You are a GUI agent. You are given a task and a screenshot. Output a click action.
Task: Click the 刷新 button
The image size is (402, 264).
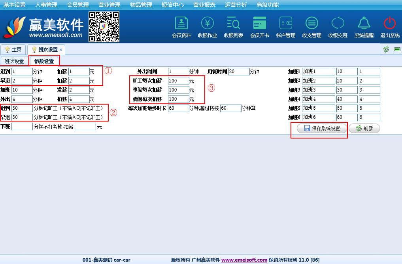(x=364, y=128)
